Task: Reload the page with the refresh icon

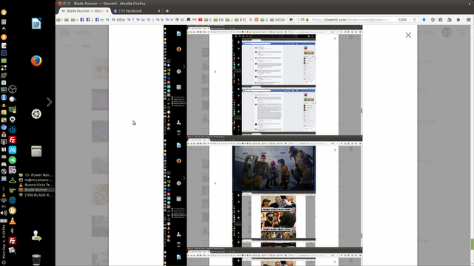Action: click(415, 20)
